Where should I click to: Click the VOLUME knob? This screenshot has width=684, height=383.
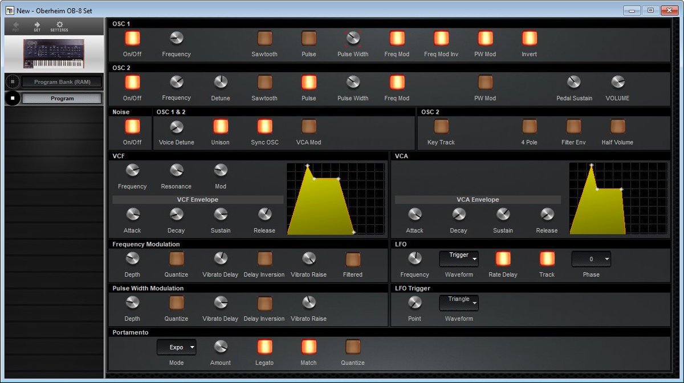click(618, 82)
